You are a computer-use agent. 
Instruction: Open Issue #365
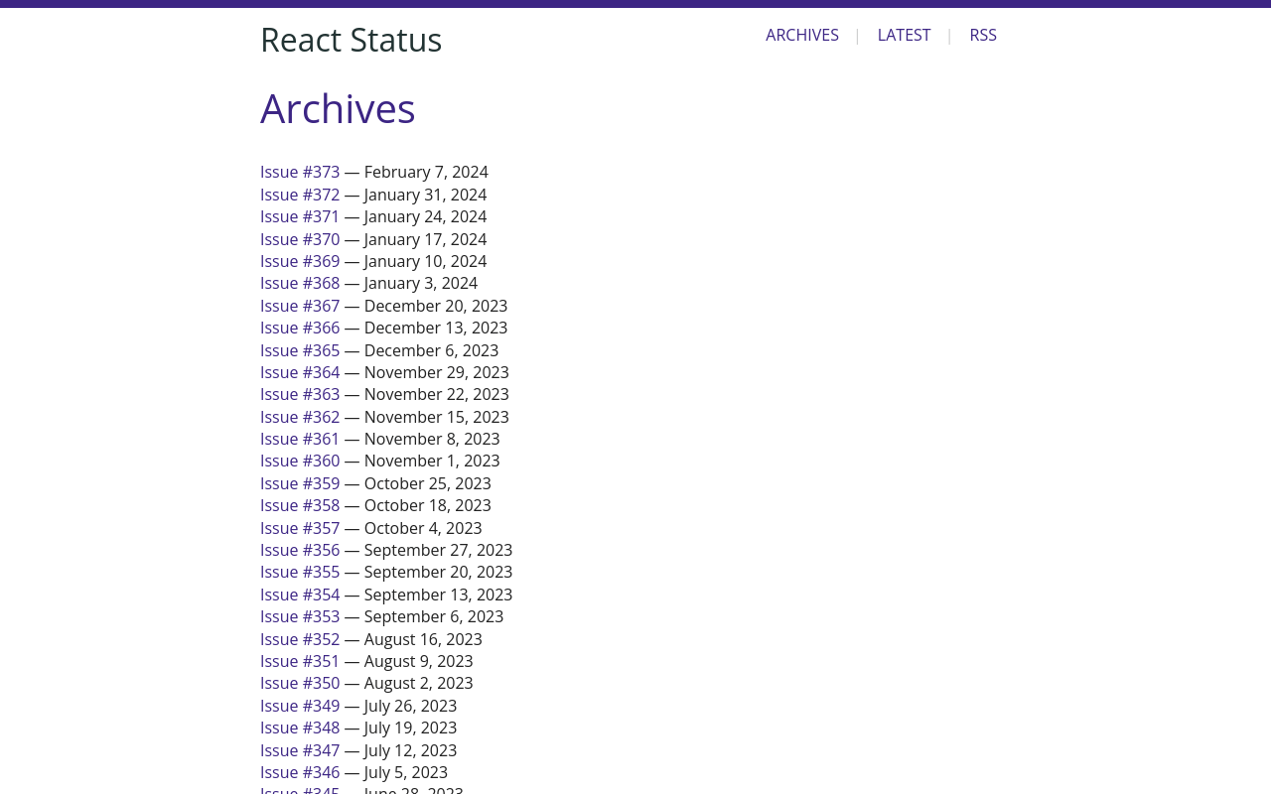pos(300,350)
